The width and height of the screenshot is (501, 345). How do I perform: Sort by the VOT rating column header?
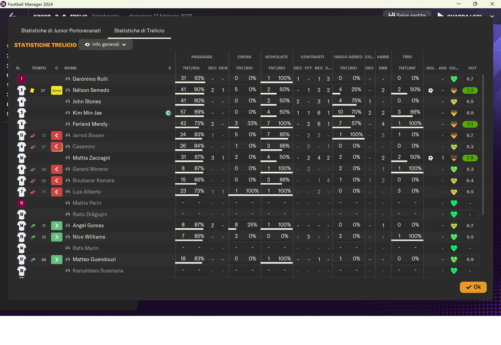pyautogui.click(x=472, y=68)
